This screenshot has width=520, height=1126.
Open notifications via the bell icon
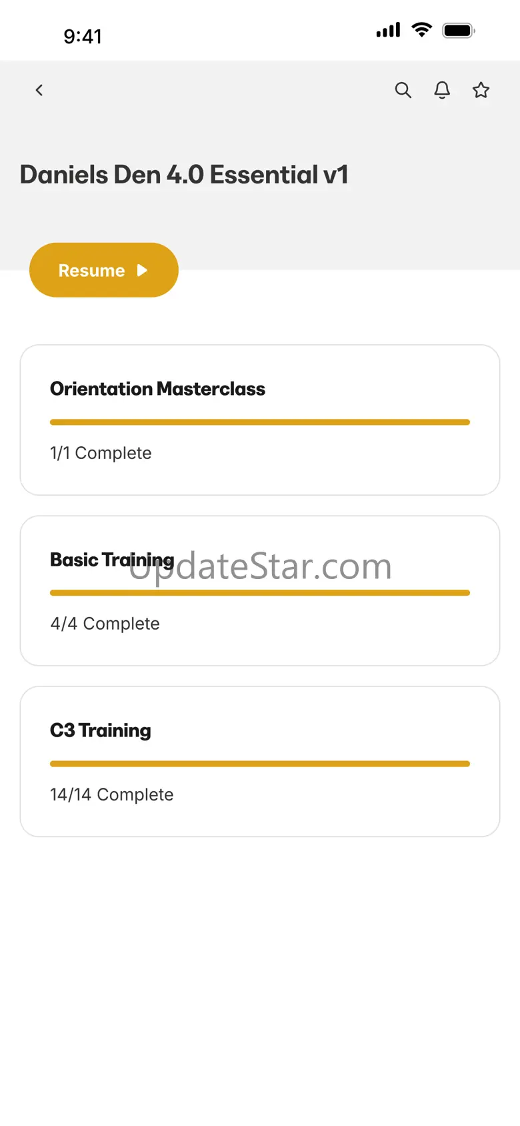click(442, 90)
